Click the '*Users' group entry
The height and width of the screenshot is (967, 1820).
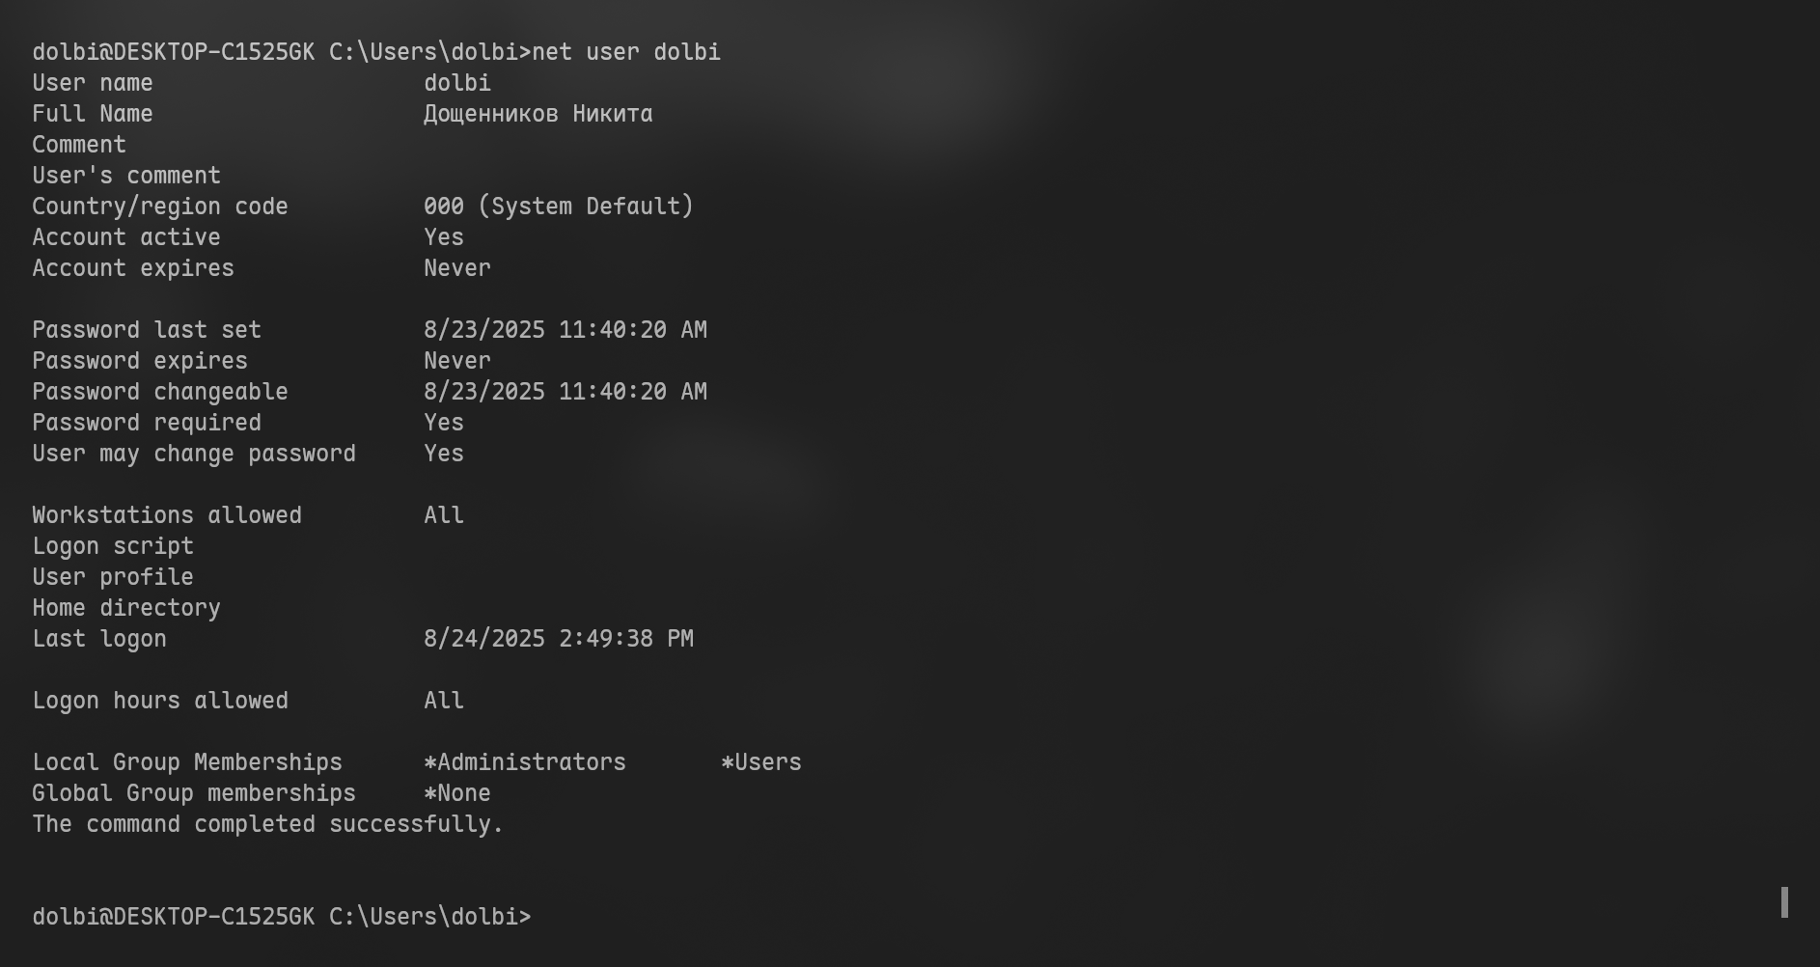tap(761, 762)
